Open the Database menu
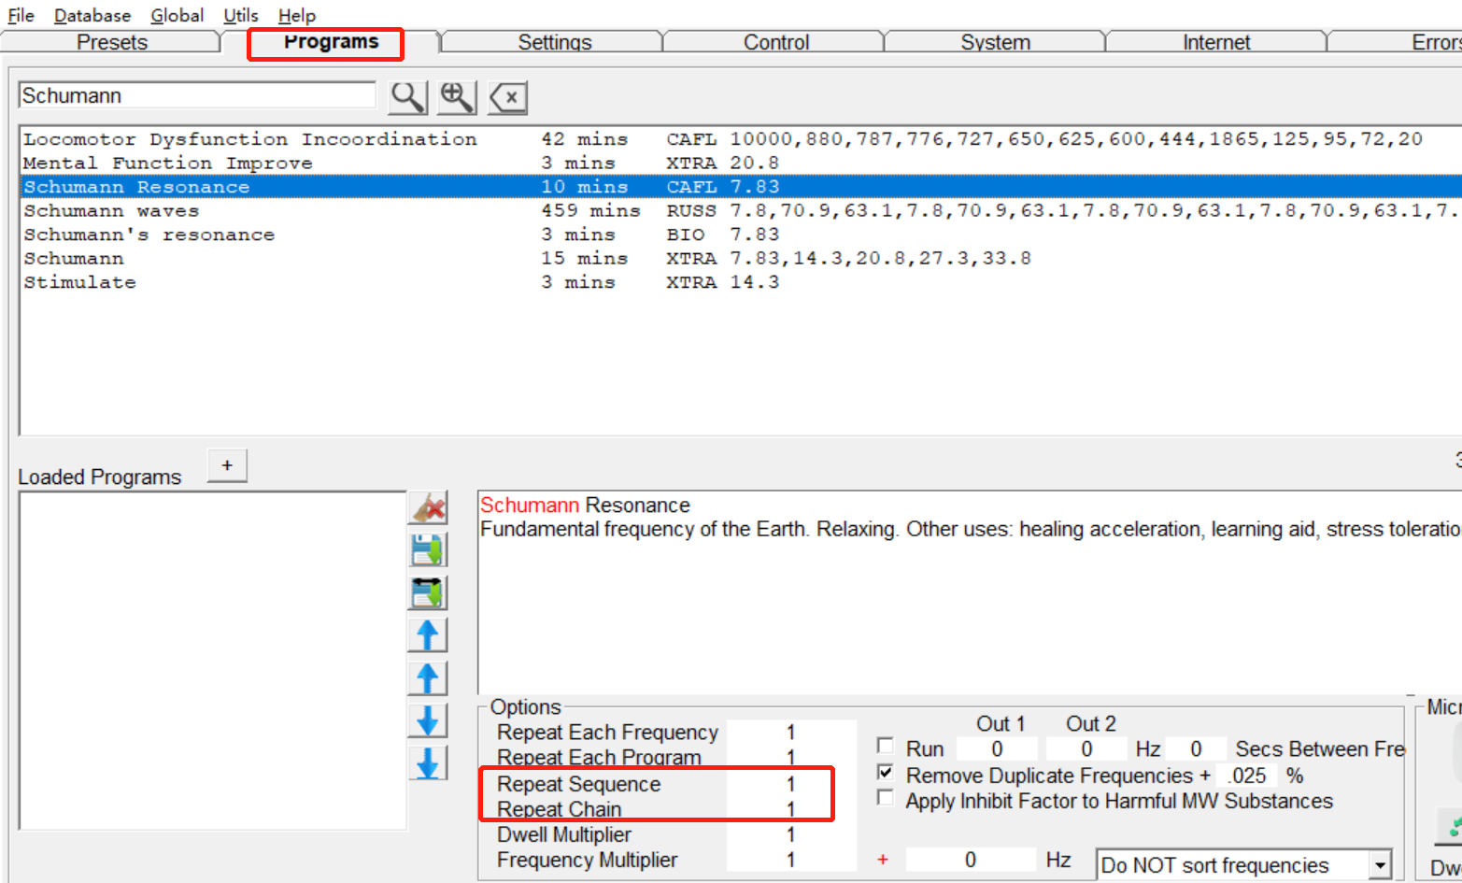The width and height of the screenshot is (1462, 883). click(92, 16)
